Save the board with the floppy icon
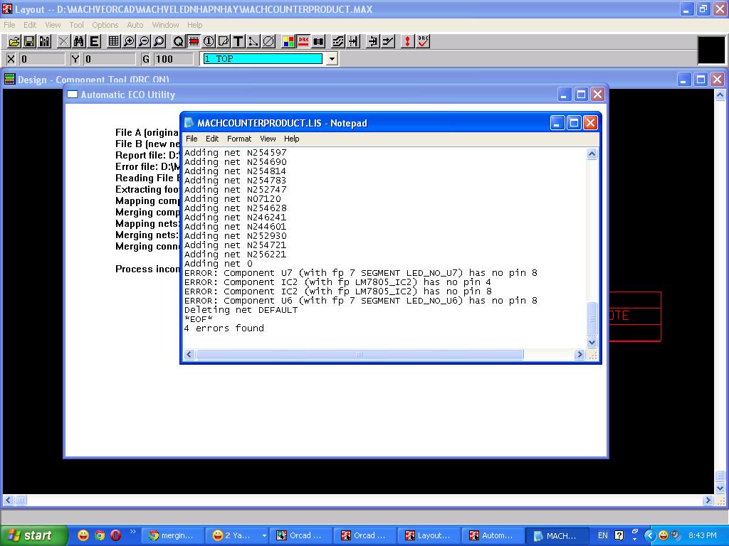729x546 pixels. (x=29, y=42)
